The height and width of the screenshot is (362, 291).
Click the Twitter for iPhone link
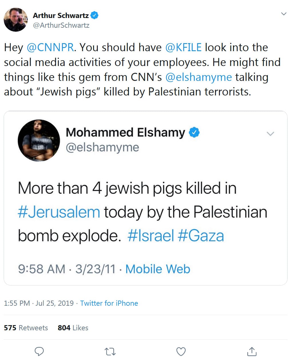pos(109,303)
